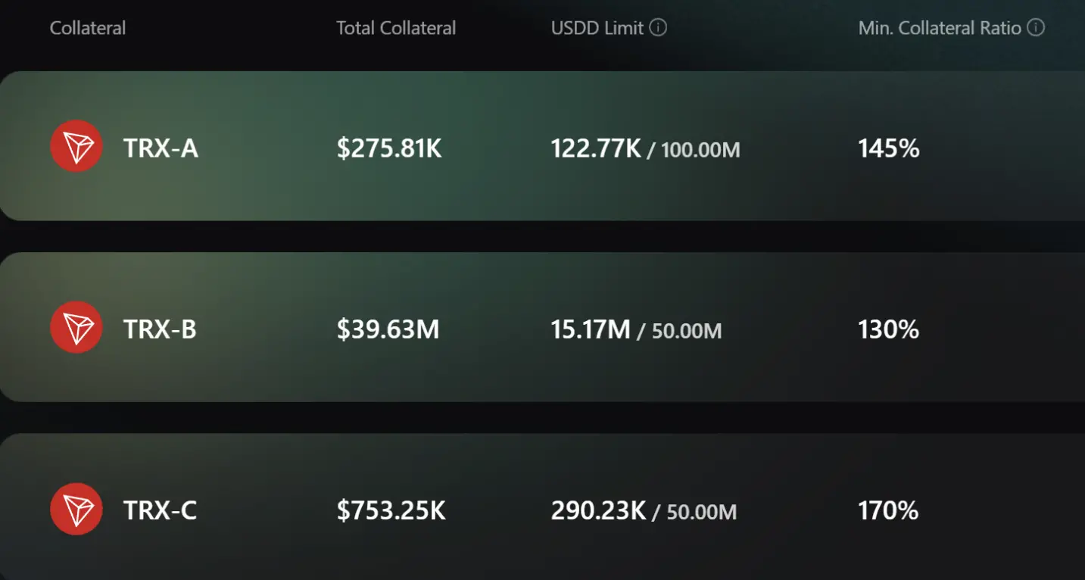Click the 145% minimum collateral ratio

[889, 148]
